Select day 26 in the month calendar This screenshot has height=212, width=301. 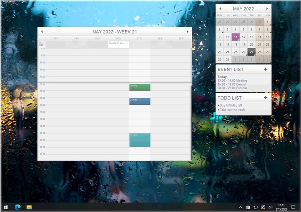click(x=244, y=52)
